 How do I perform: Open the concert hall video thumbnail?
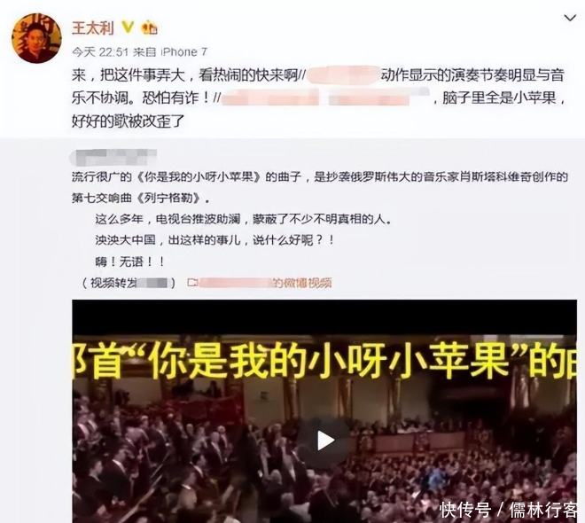click(x=324, y=411)
